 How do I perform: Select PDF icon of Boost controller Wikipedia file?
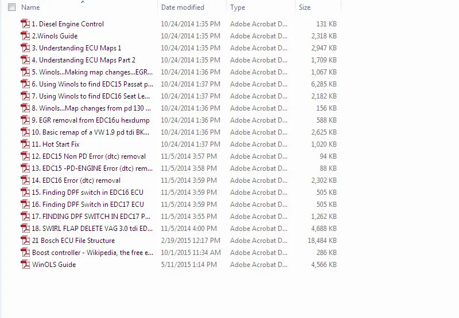click(x=25, y=253)
